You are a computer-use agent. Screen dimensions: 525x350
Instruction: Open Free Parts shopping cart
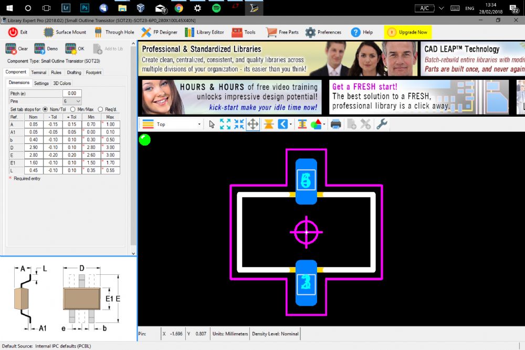coord(282,32)
